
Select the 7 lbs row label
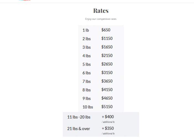coord(86,81)
